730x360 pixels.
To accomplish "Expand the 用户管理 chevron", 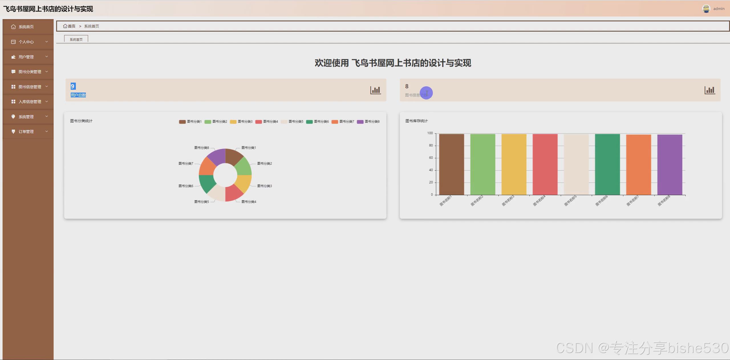I will (46, 57).
